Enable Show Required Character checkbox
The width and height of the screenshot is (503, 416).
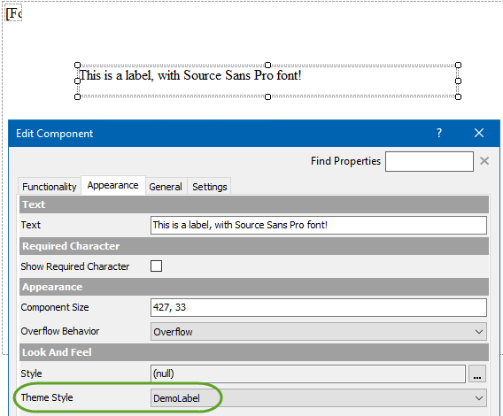point(156,266)
